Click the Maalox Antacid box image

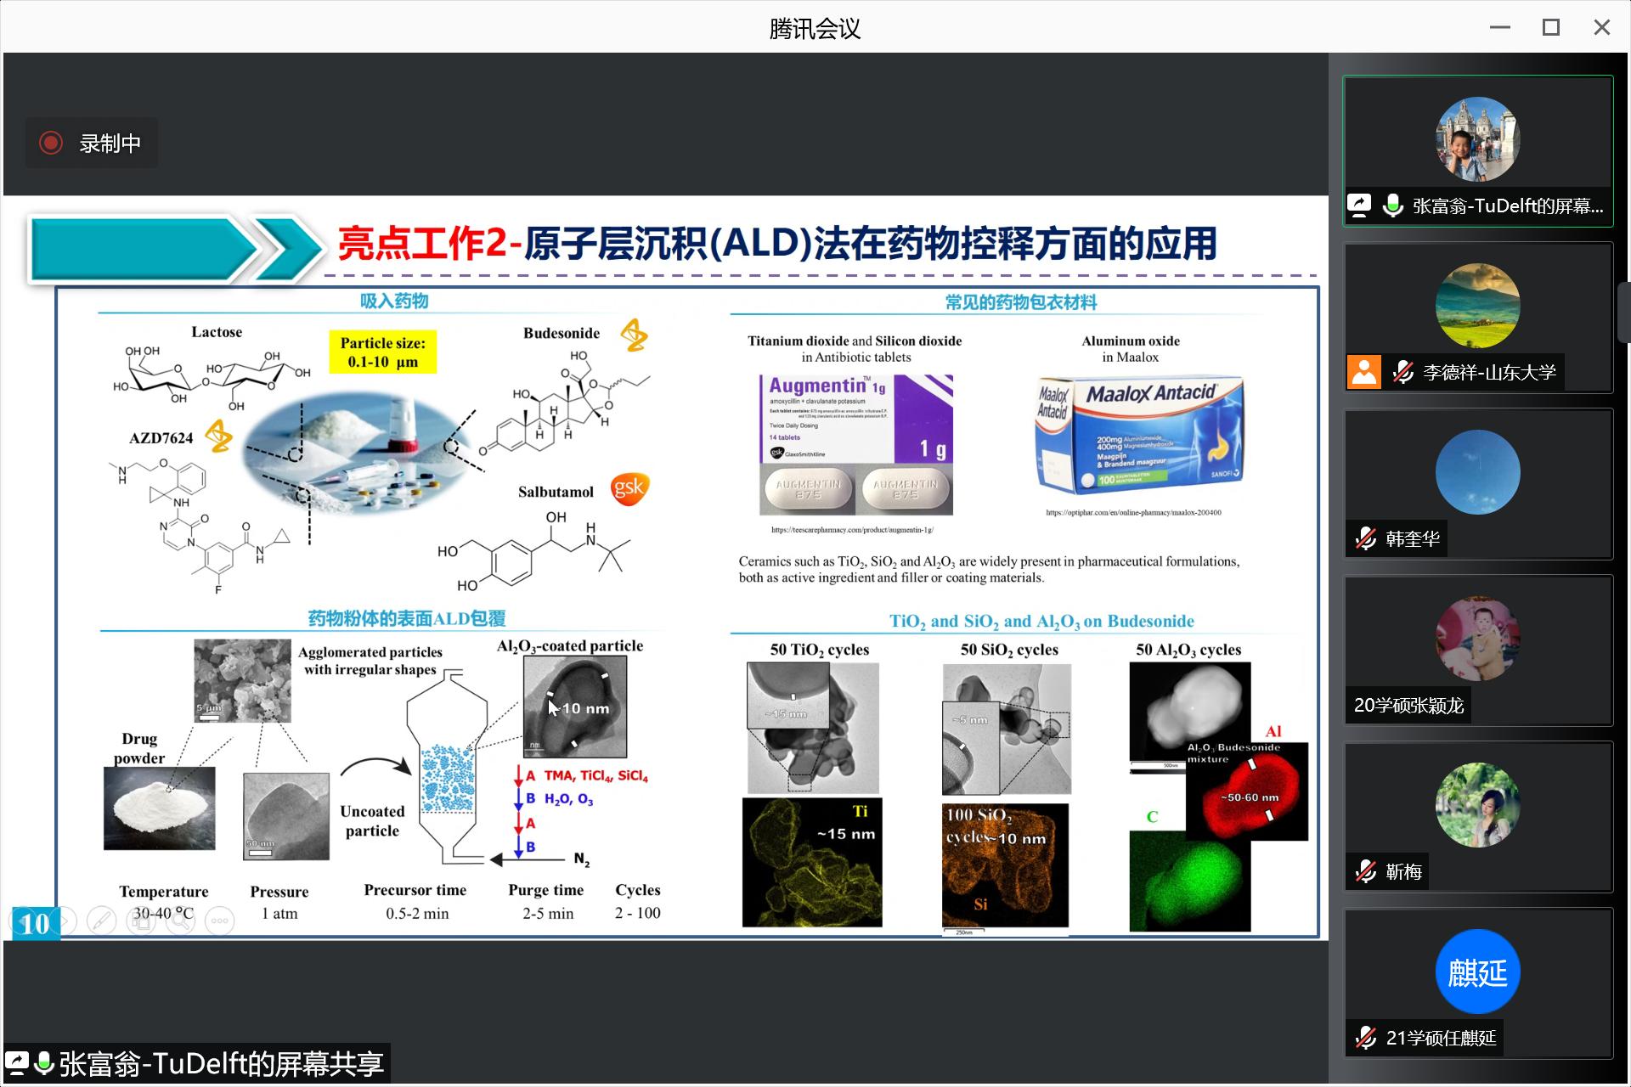(1139, 435)
